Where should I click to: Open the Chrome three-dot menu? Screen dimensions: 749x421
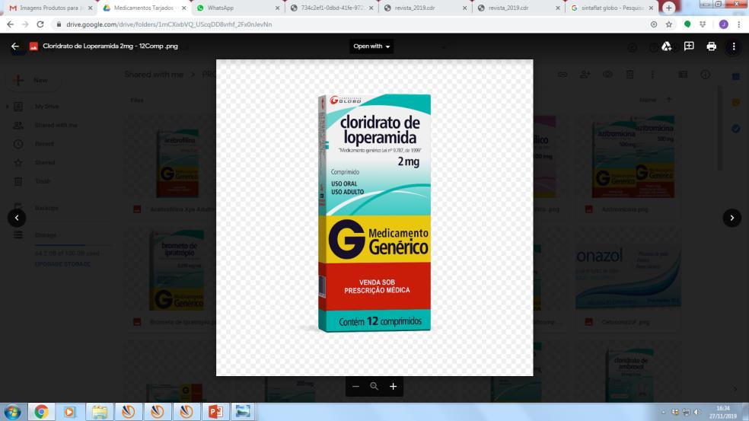(x=739, y=24)
